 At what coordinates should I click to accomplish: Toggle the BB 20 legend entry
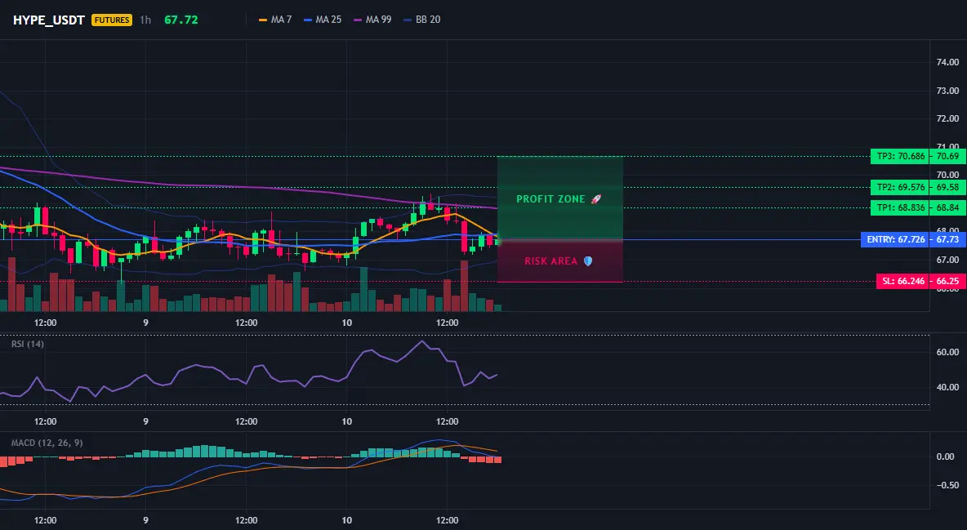(421, 20)
